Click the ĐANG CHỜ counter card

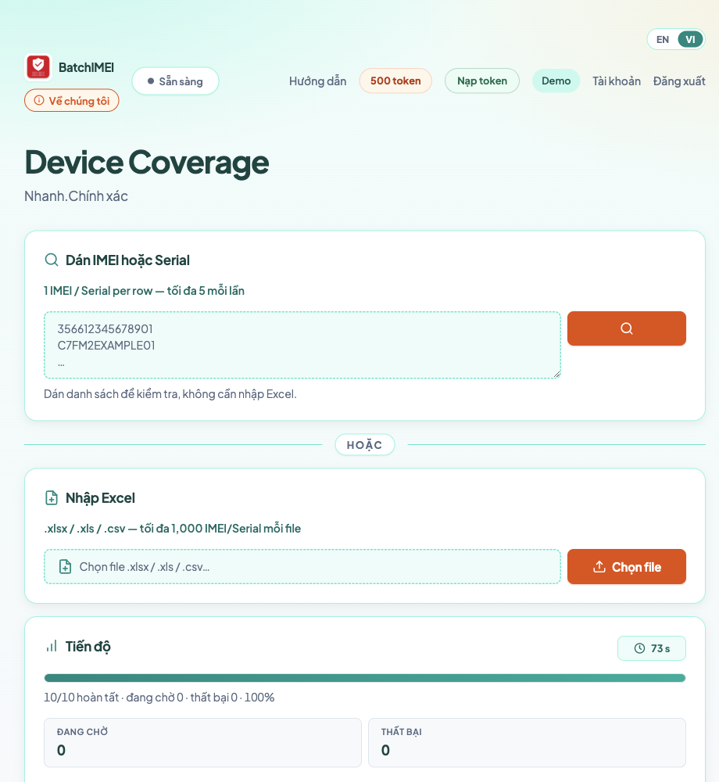[202, 743]
